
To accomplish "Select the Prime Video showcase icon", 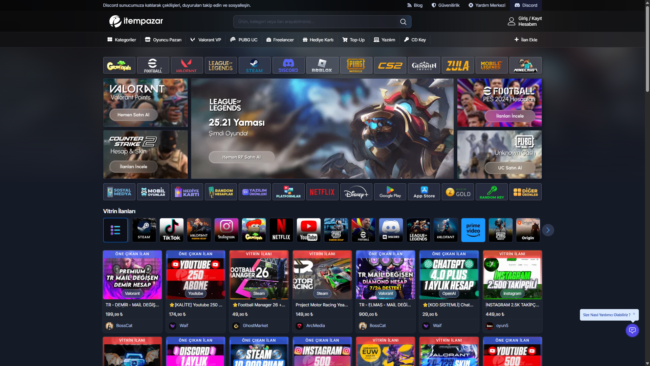I will click(x=473, y=230).
